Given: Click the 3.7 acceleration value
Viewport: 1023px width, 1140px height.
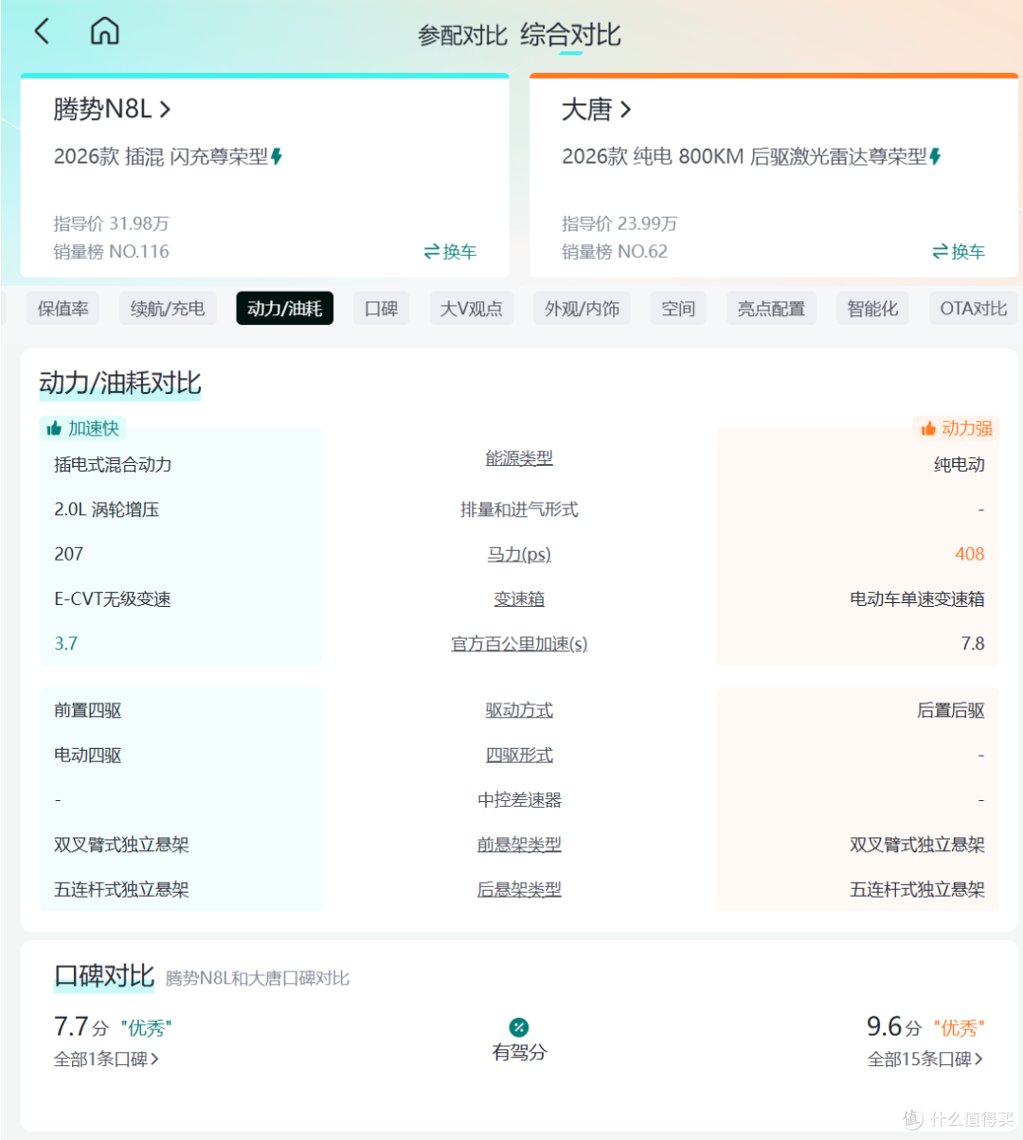Looking at the screenshot, I should (x=65, y=644).
